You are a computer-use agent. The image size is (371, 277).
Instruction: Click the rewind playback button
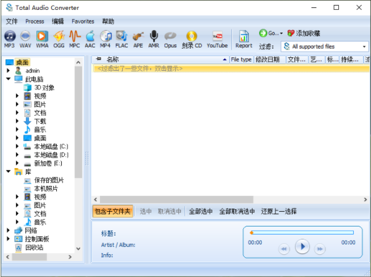click(x=284, y=249)
